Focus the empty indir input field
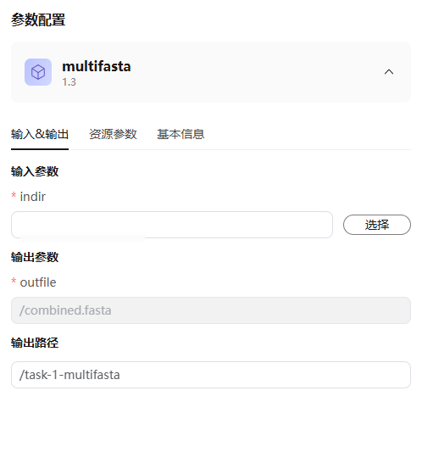 (172, 225)
